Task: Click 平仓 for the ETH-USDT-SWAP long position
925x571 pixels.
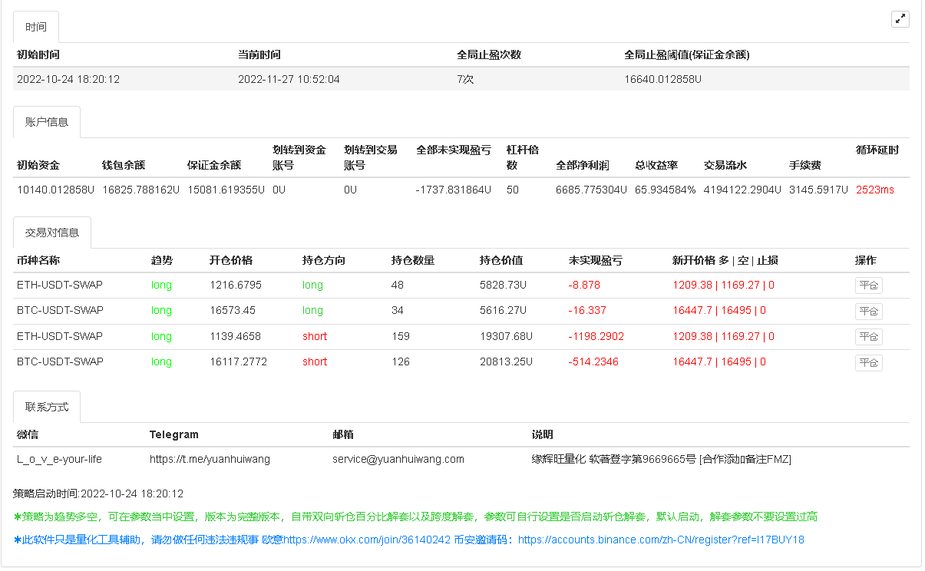Action: point(868,285)
